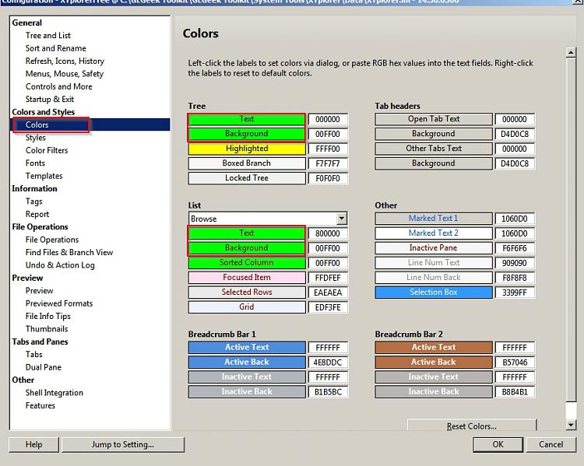Screen dimensions: 584x466
Task: Click the Sorted Column color label
Action: [247, 263]
